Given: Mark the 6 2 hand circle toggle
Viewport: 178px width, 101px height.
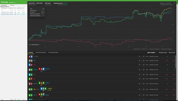Looking at the screenshot, I should pos(142,75).
